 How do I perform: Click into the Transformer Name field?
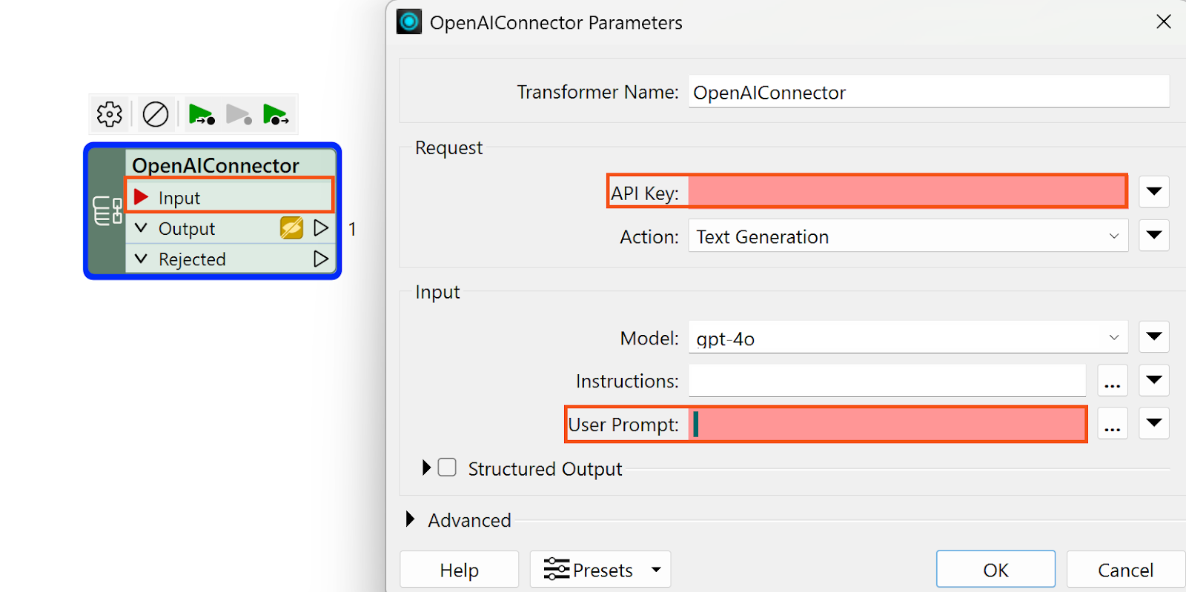[x=929, y=92]
